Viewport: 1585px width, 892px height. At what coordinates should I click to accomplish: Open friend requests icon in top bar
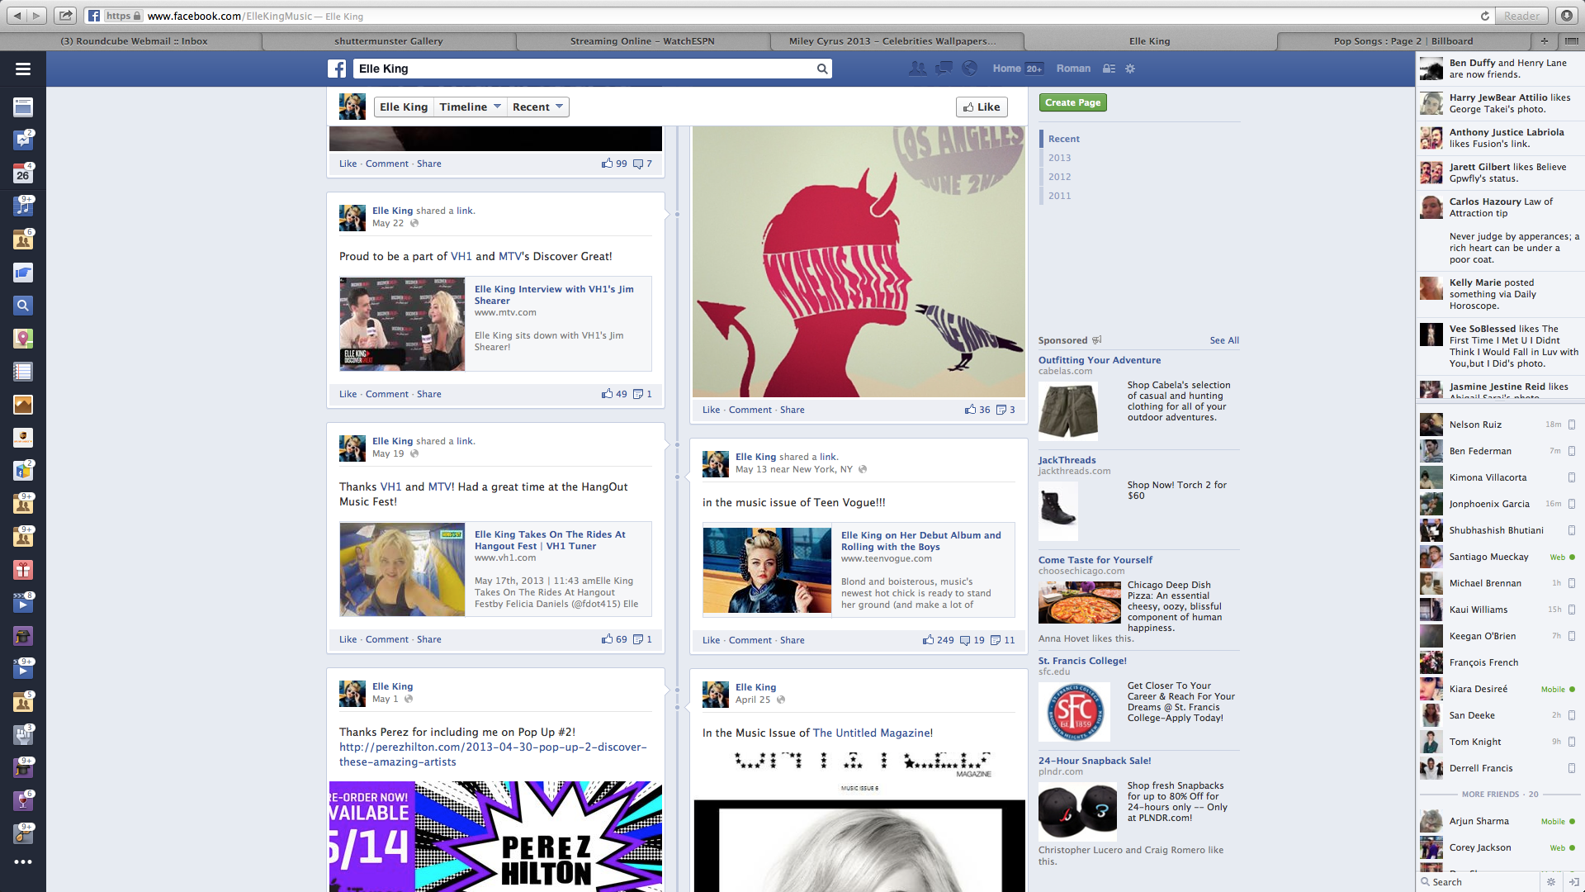917,69
